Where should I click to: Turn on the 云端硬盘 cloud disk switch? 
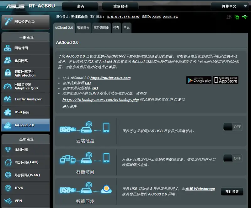232,127
